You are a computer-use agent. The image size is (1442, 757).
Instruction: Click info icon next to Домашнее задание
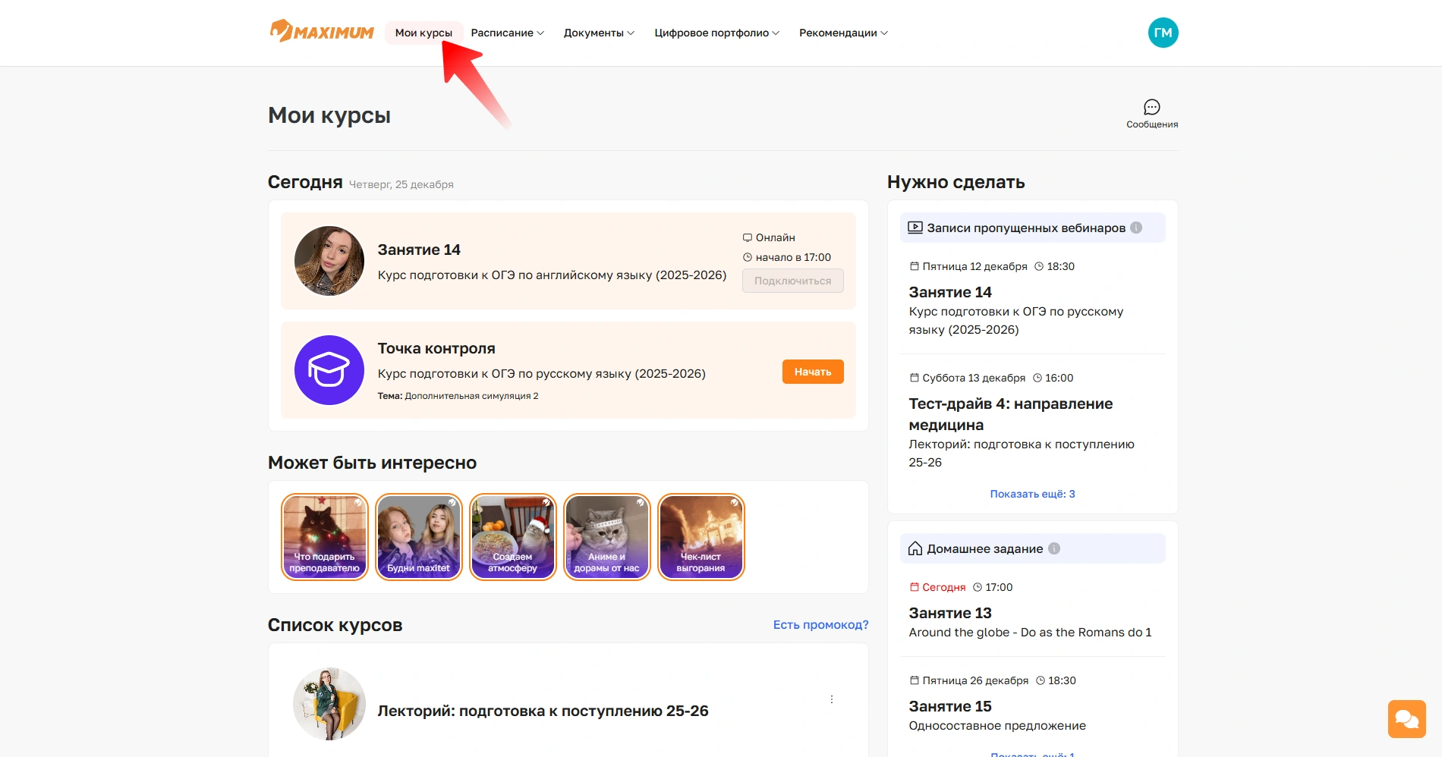tap(1054, 548)
